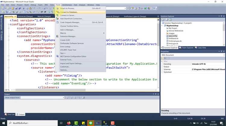Launch Error Lookup tool
Image resolution: width=226 pixels, height=126 pixels.
click(x=80, y=47)
